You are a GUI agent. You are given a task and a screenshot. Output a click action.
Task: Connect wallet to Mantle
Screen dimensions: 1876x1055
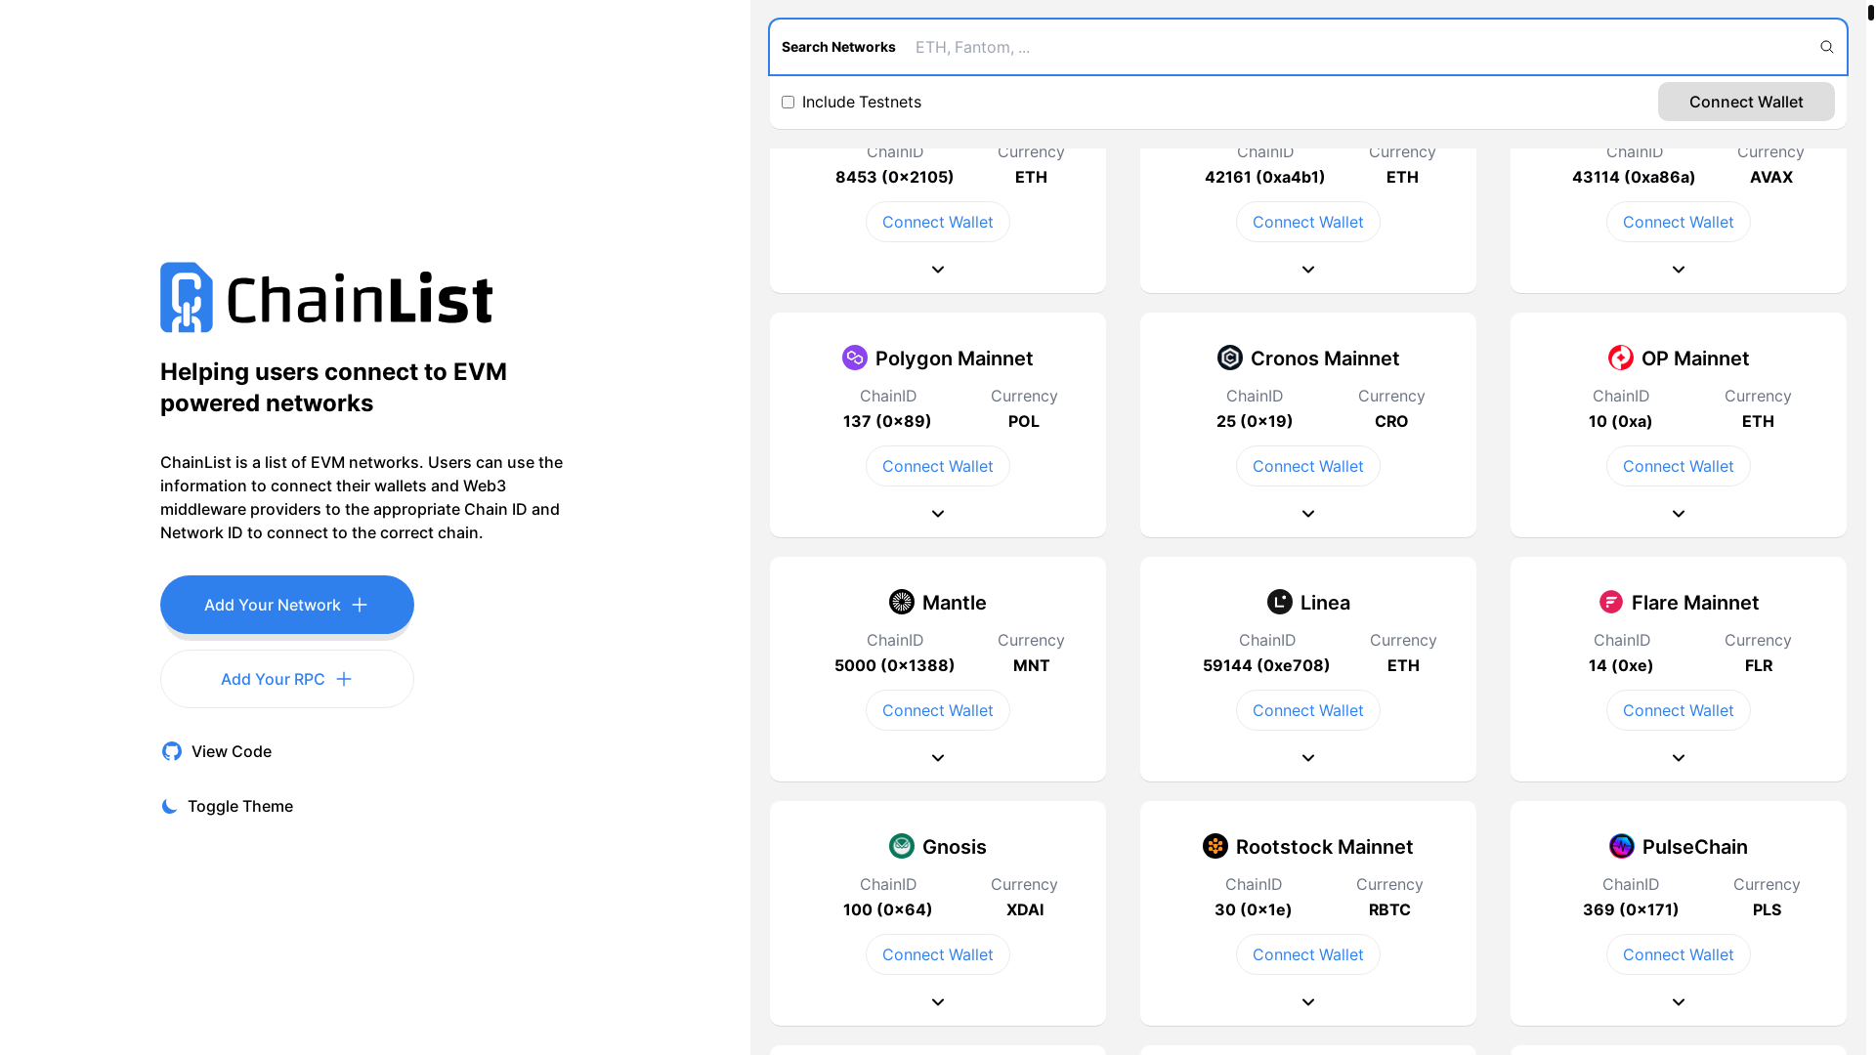point(938,710)
